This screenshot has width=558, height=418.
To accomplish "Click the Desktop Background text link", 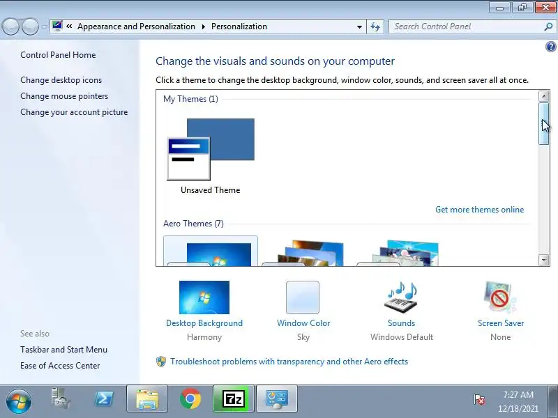I will coord(204,323).
